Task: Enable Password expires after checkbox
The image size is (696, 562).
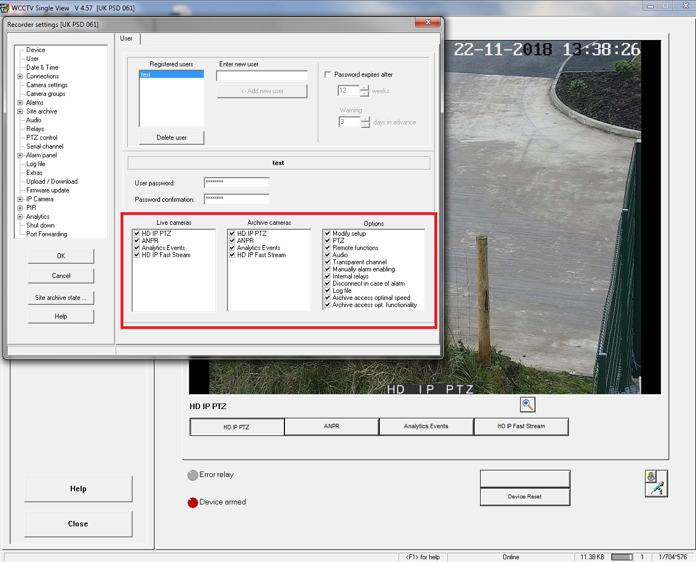Action: (328, 75)
